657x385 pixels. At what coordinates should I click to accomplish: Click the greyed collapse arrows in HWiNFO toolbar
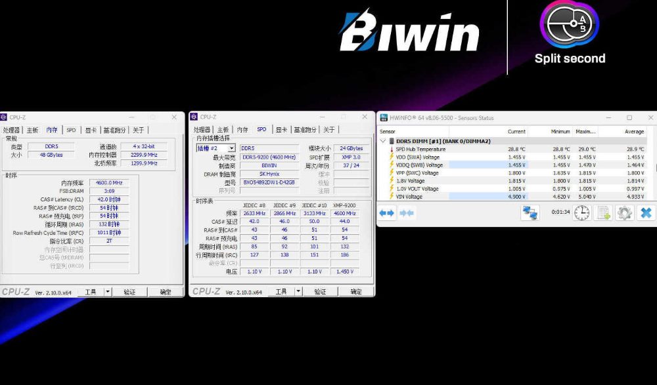click(x=407, y=213)
